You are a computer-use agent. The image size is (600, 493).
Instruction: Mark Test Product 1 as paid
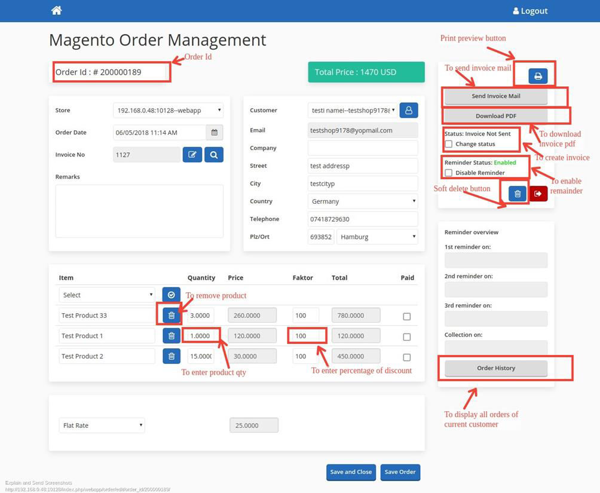407,337
